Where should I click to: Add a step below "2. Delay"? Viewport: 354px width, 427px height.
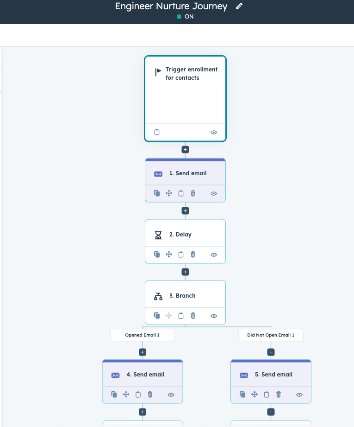point(185,272)
